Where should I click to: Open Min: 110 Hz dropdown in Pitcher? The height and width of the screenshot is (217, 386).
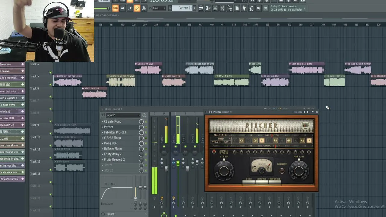[222, 135]
